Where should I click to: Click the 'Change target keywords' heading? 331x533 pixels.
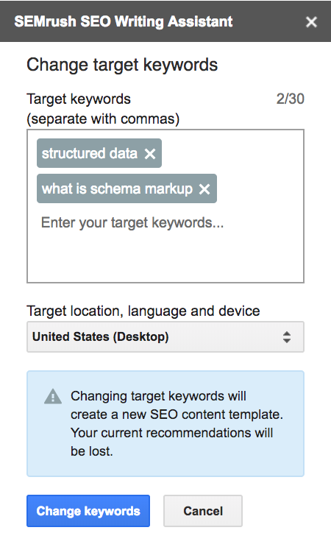(122, 65)
